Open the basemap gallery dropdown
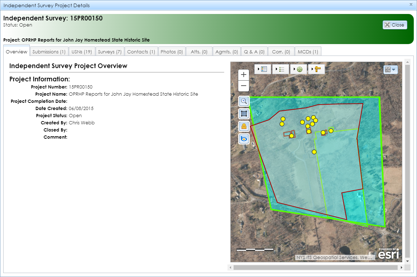417x277 pixels. pos(390,70)
